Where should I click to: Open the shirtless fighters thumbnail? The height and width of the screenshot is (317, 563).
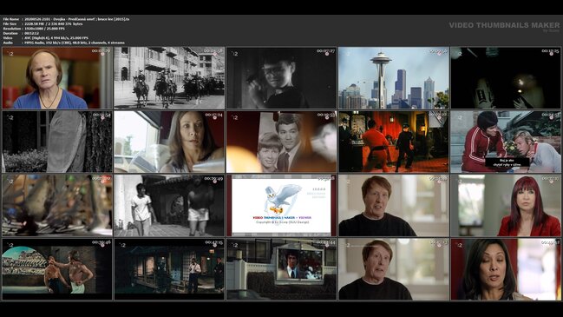[x=57, y=269]
